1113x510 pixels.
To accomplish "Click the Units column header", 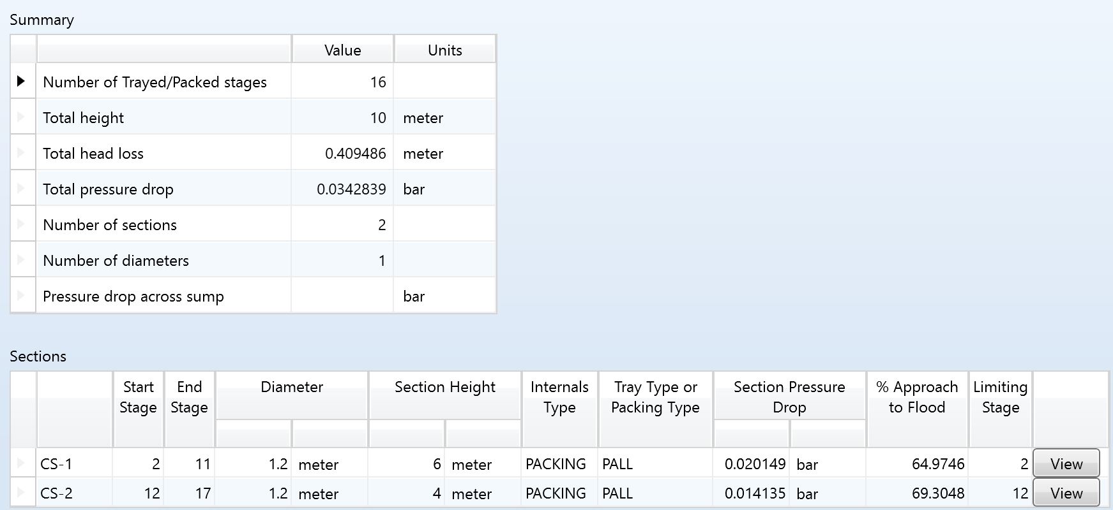I will [x=444, y=50].
